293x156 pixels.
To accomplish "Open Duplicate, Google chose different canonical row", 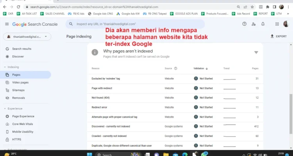I will pyautogui.click(x=175, y=145).
